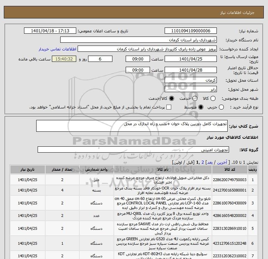Click the response deadline date 1401/04/25 field
268x259 pixels.
pos(191,59)
